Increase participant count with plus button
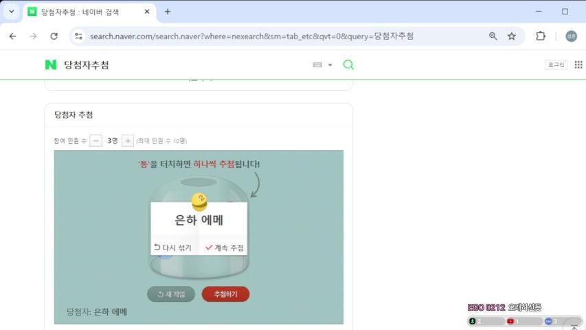The width and height of the screenshot is (586, 330). coord(128,141)
